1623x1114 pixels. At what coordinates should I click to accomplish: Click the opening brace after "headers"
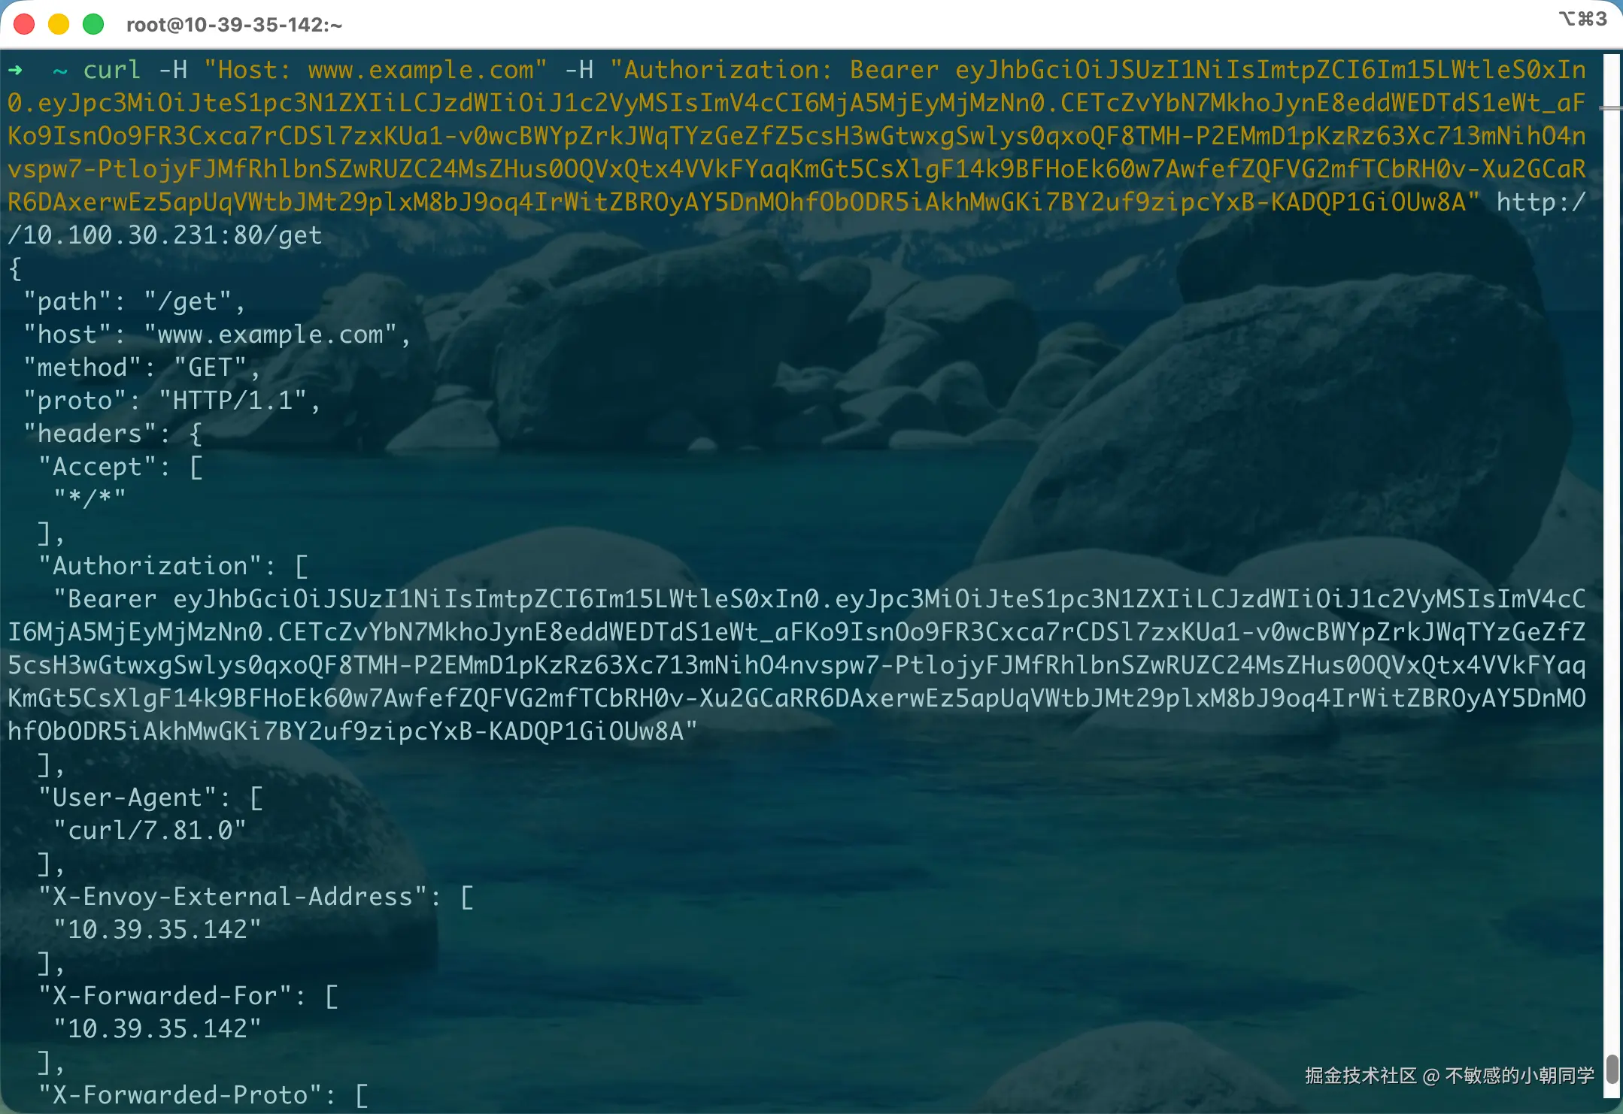[x=196, y=434]
